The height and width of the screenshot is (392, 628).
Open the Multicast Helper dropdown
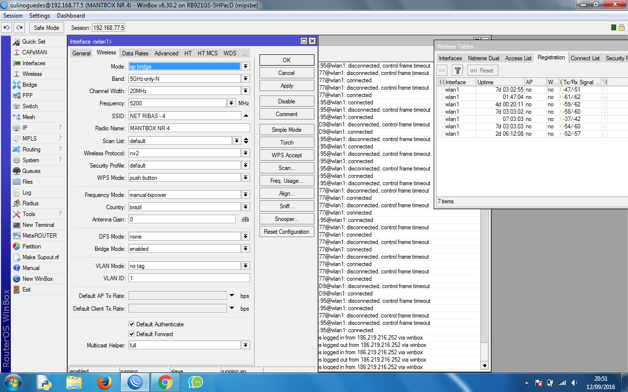click(x=246, y=345)
